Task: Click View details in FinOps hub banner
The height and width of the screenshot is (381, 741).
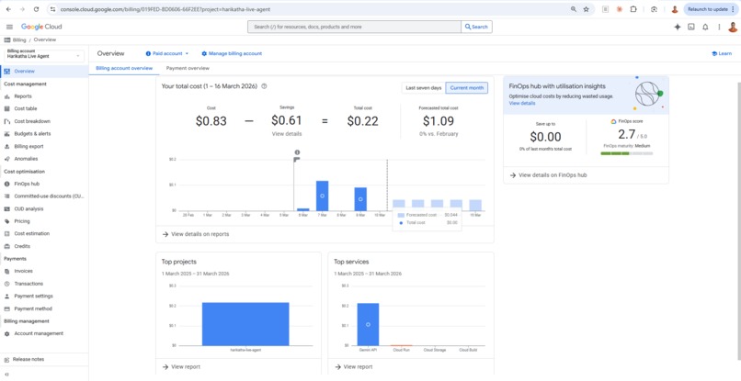Action: coord(522,103)
